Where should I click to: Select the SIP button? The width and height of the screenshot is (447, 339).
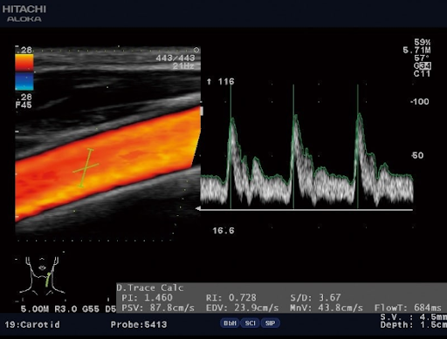point(271,323)
